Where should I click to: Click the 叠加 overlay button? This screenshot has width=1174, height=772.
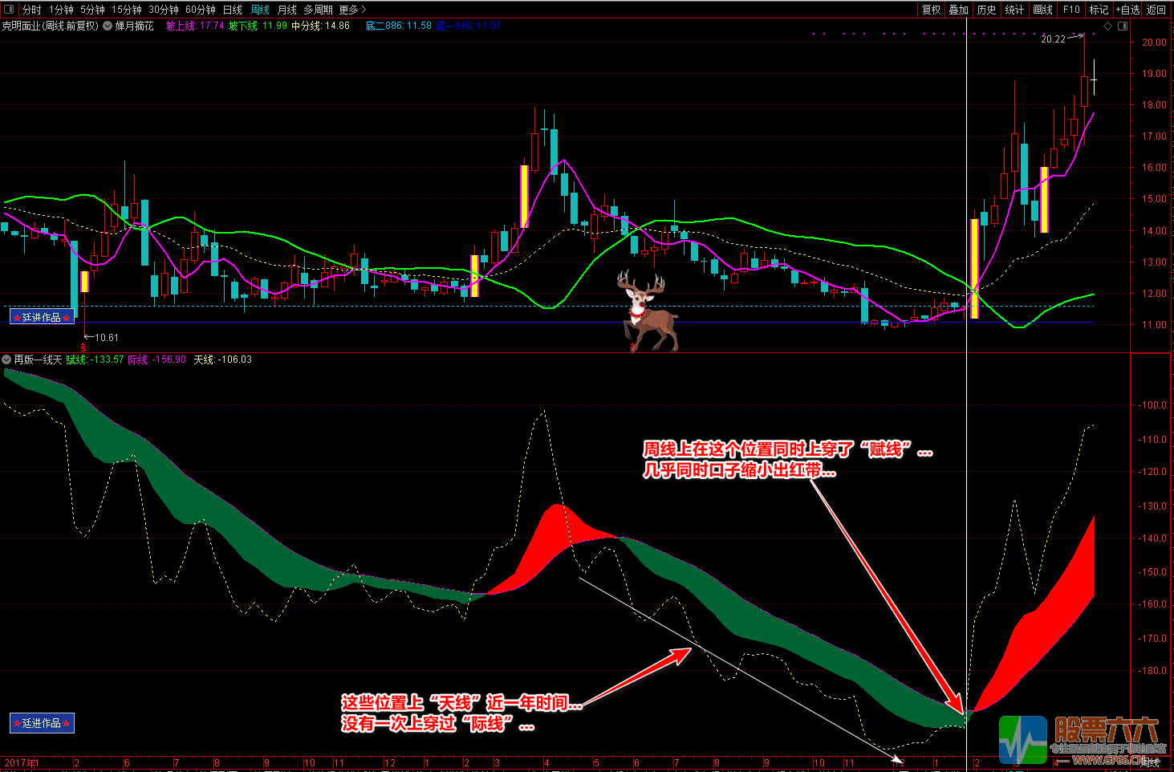[958, 10]
